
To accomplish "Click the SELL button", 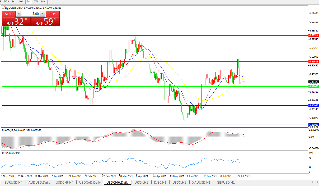I will (8, 14).
